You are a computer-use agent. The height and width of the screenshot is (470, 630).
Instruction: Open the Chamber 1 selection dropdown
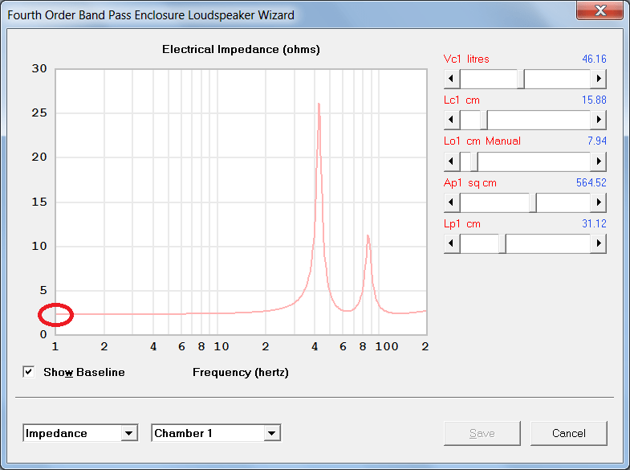272,433
